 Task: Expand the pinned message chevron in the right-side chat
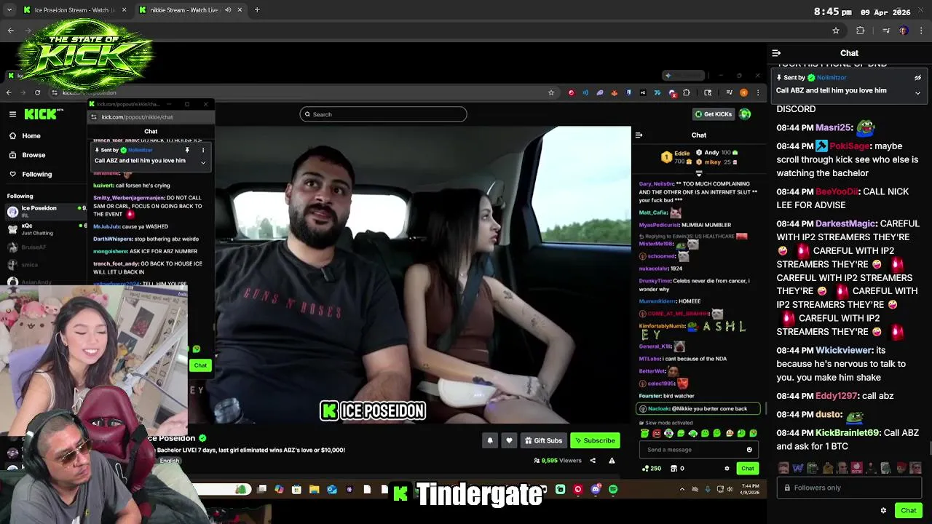917,93
